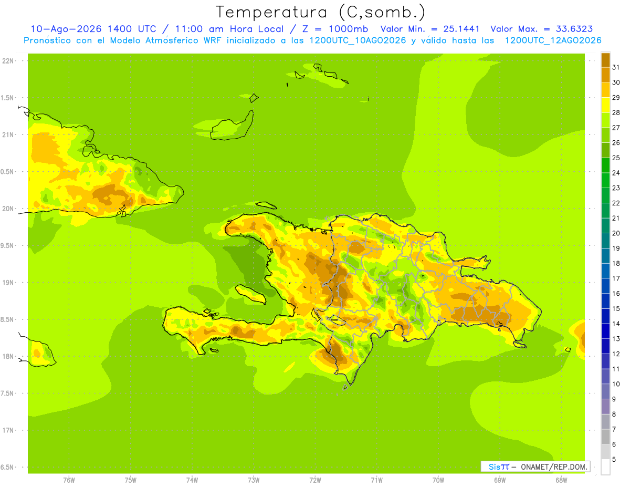Pick the yellow legend swatch between 28 and 29
Viewport: 630px width, 487px height.
(605, 105)
